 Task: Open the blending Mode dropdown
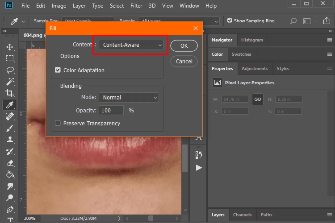point(130,97)
